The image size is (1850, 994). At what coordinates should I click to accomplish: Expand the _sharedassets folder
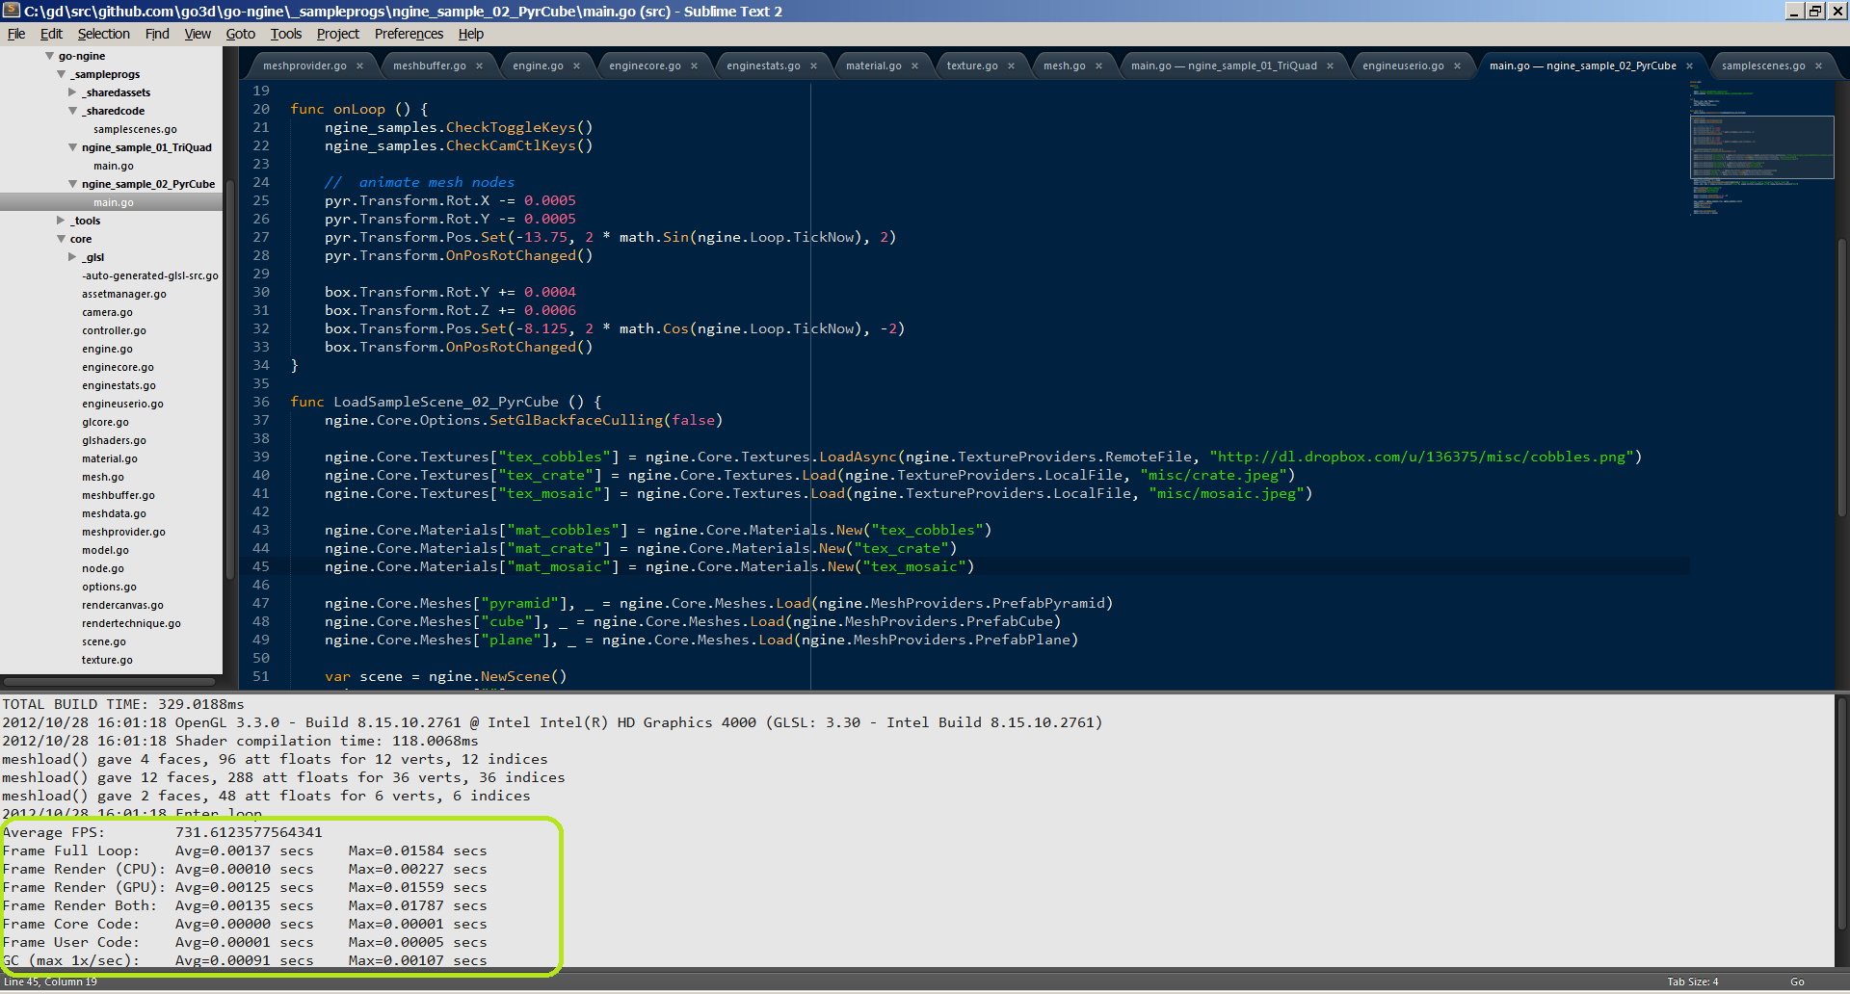click(x=72, y=92)
